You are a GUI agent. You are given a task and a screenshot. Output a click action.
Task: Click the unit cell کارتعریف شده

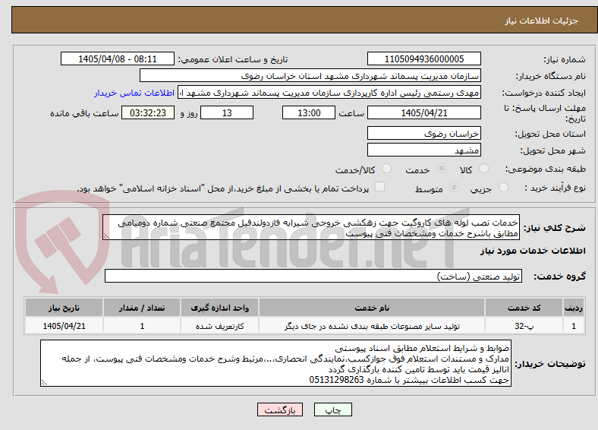(x=219, y=326)
